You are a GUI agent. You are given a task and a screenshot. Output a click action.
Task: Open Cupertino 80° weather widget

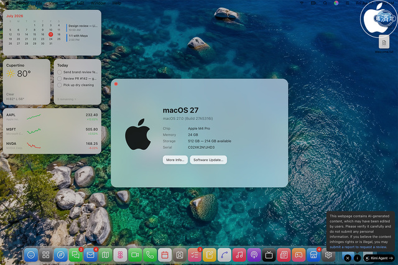[27, 82]
